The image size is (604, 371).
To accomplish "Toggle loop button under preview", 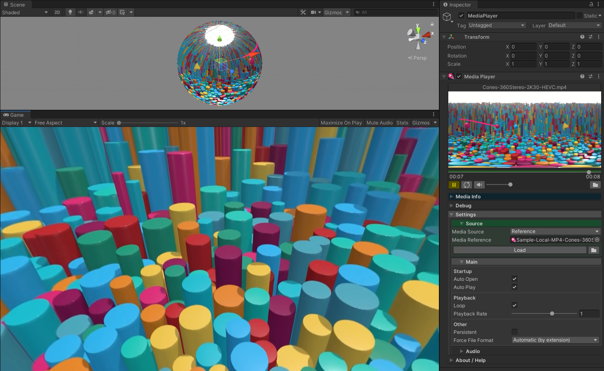I will coord(467,185).
